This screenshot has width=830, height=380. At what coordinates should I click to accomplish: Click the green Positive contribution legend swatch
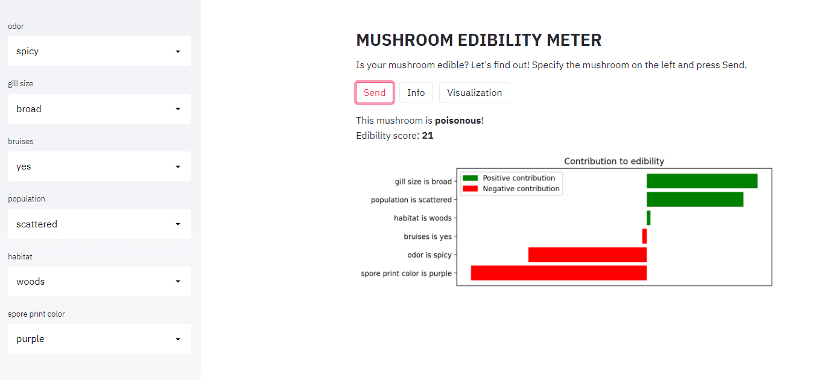[x=470, y=178]
